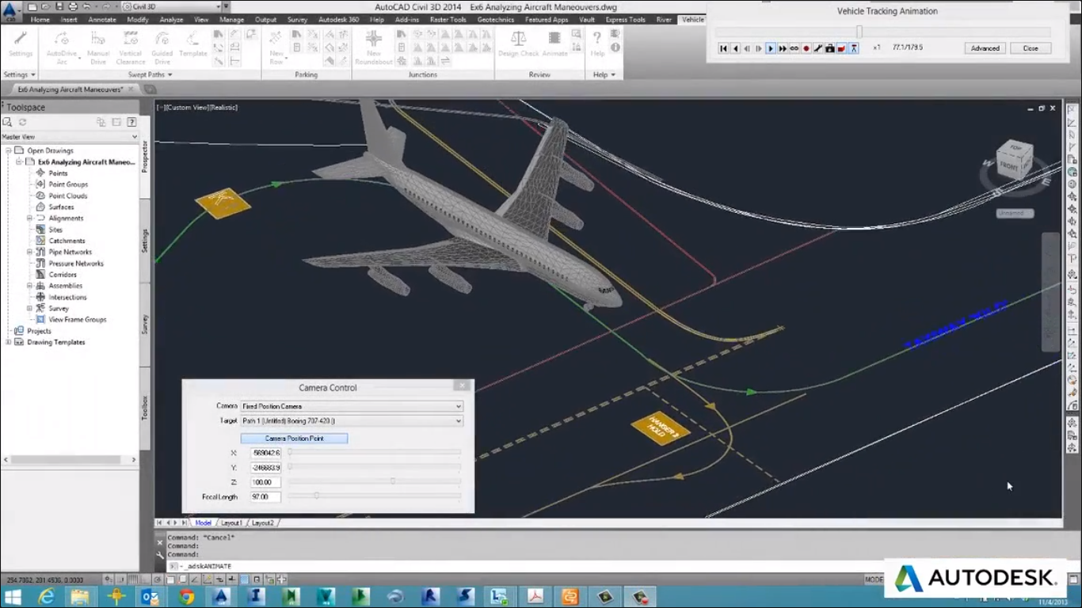Expand the Alignments tree node

30,218
